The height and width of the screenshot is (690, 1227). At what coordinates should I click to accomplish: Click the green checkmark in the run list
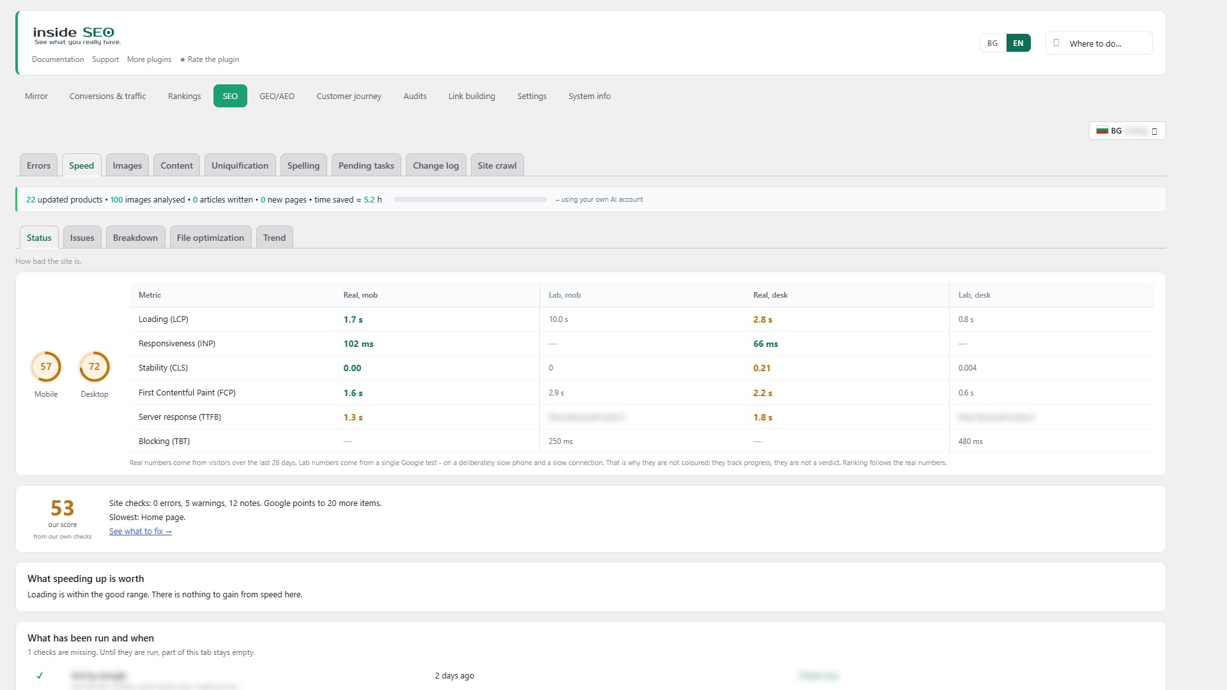pos(40,675)
